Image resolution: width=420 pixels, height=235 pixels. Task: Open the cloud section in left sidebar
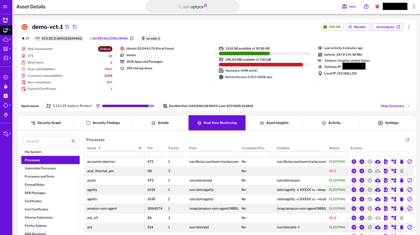[6, 40]
